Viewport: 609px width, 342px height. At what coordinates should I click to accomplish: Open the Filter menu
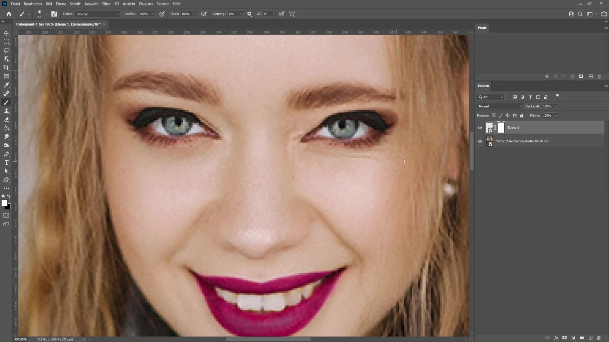tap(106, 4)
